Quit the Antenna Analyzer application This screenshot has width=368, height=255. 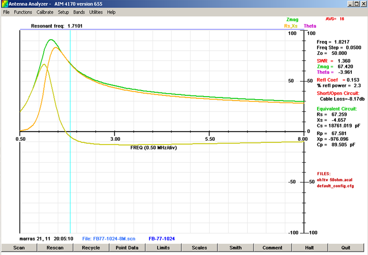(x=346, y=247)
